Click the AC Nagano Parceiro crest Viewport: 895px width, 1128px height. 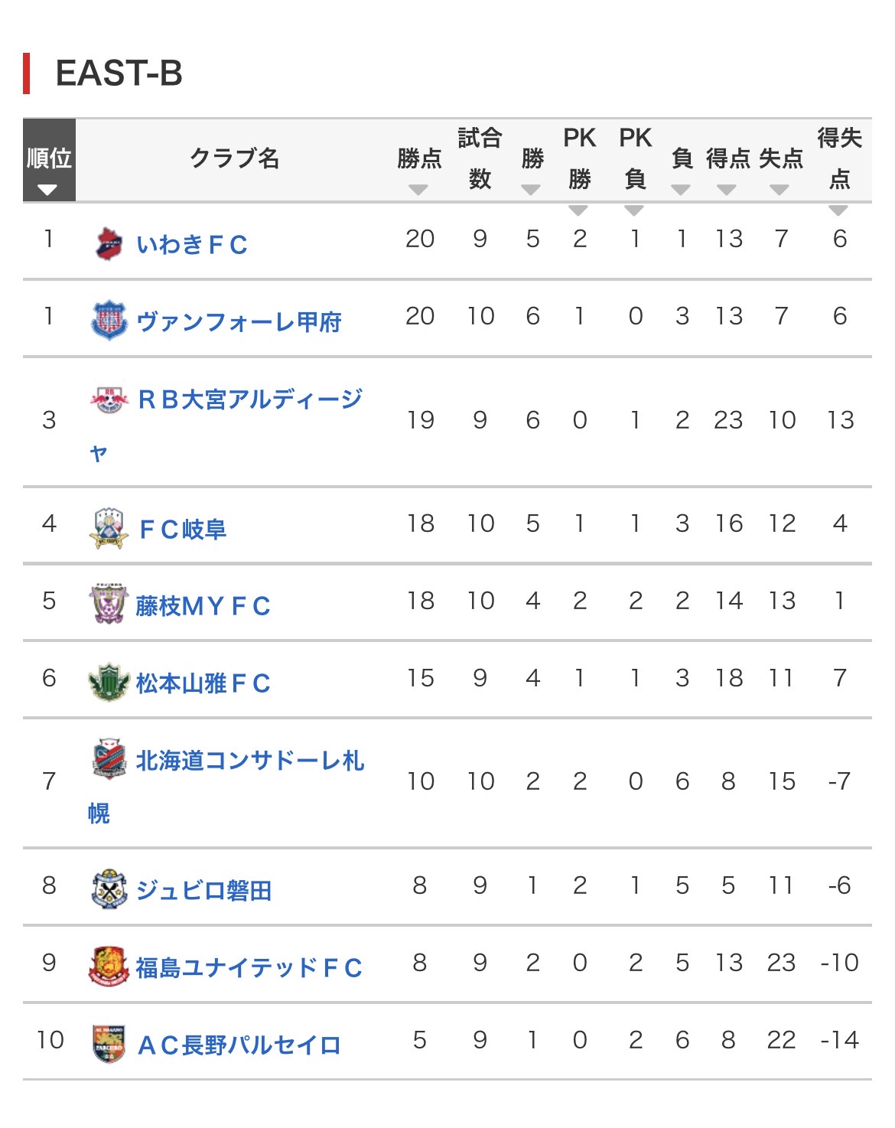click(109, 1044)
